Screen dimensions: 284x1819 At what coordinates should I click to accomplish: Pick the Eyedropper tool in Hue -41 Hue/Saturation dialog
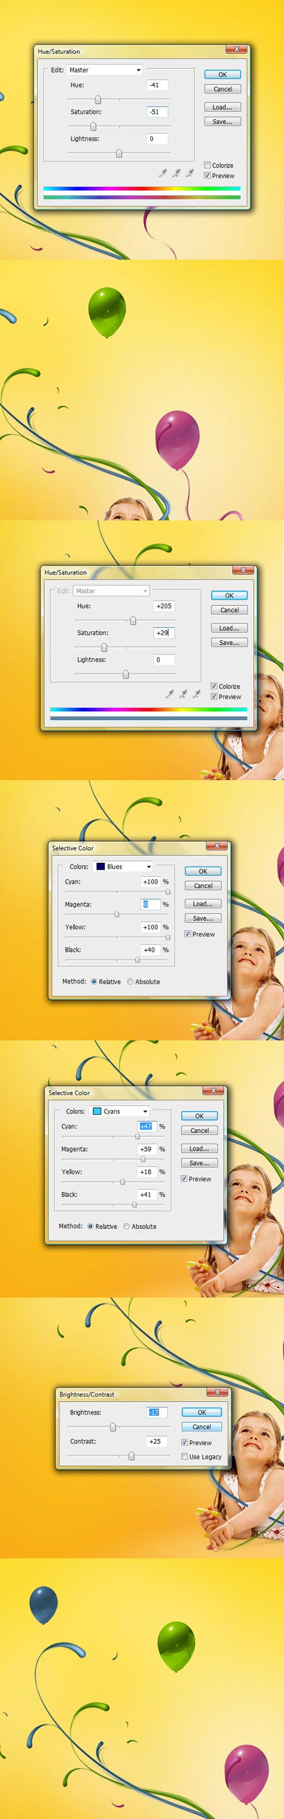pos(162,172)
